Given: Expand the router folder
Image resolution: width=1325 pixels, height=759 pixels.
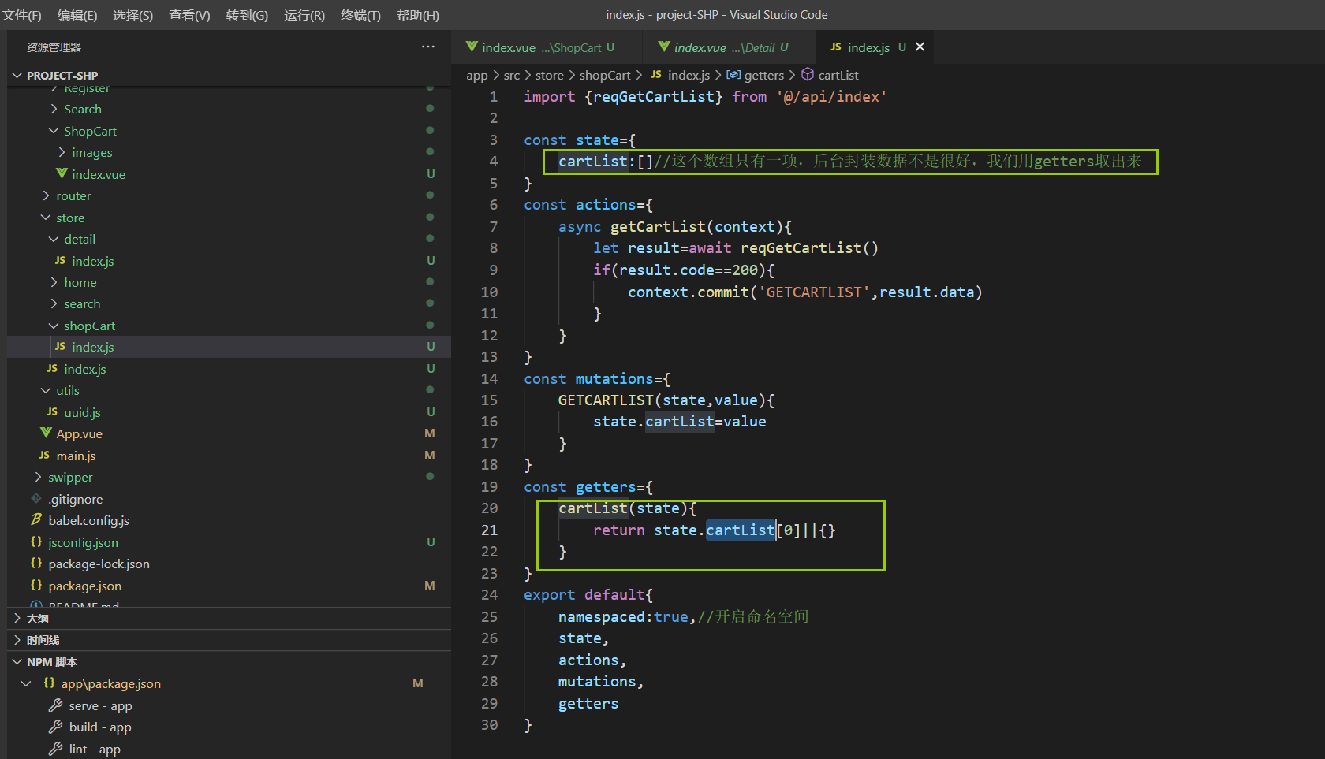Looking at the screenshot, I should 73,196.
